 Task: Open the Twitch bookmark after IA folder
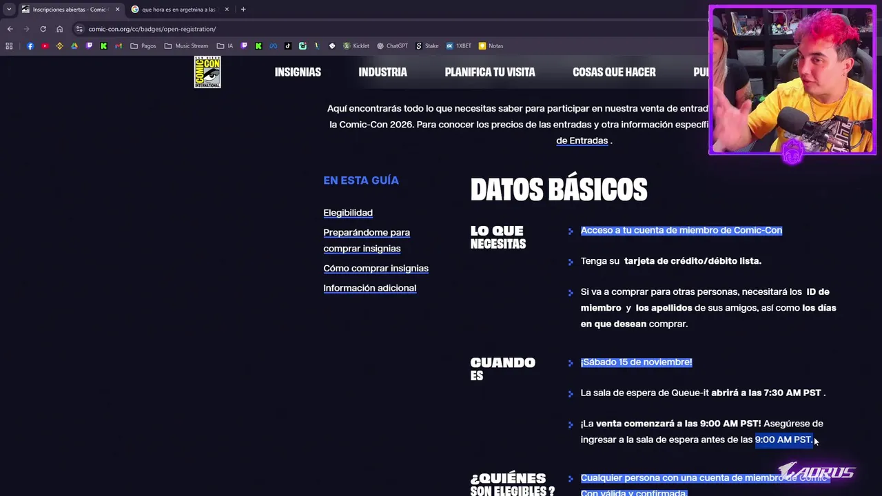click(244, 46)
